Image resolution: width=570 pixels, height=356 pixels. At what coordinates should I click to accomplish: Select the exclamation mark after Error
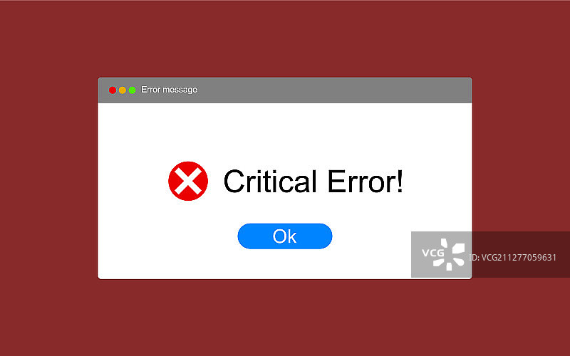click(x=400, y=181)
